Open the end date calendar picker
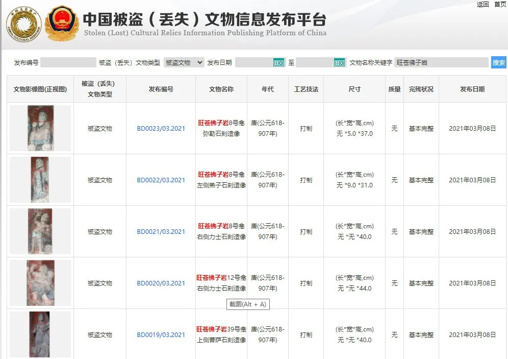The width and height of the screenshot is (508, 359). tap(338, 62)
